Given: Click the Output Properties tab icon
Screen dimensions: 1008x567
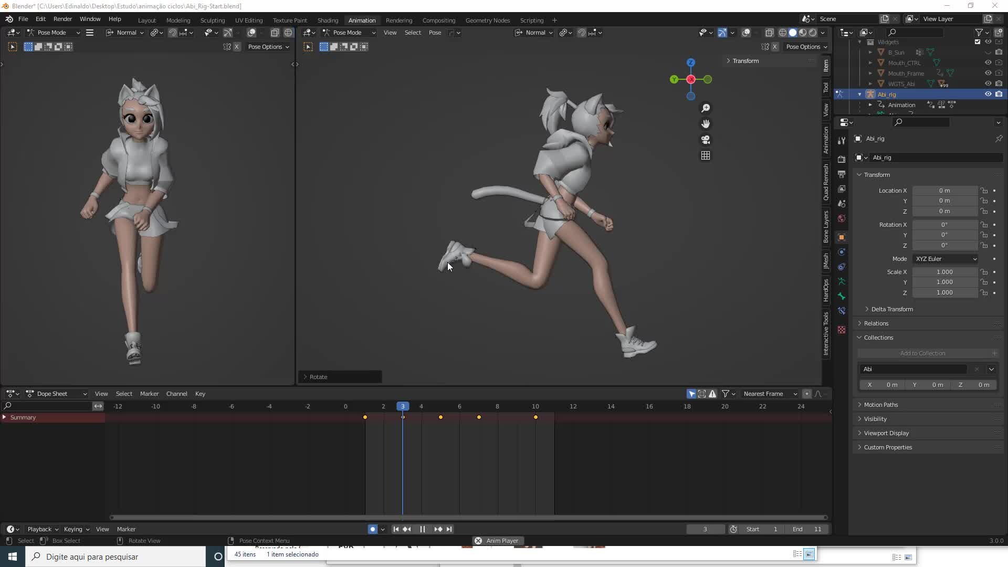Looking at the screenshot, I should [x=842, y=173].
